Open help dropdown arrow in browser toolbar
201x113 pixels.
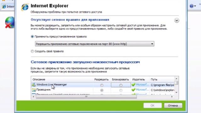pyautogui.click(x=195, y=6)
